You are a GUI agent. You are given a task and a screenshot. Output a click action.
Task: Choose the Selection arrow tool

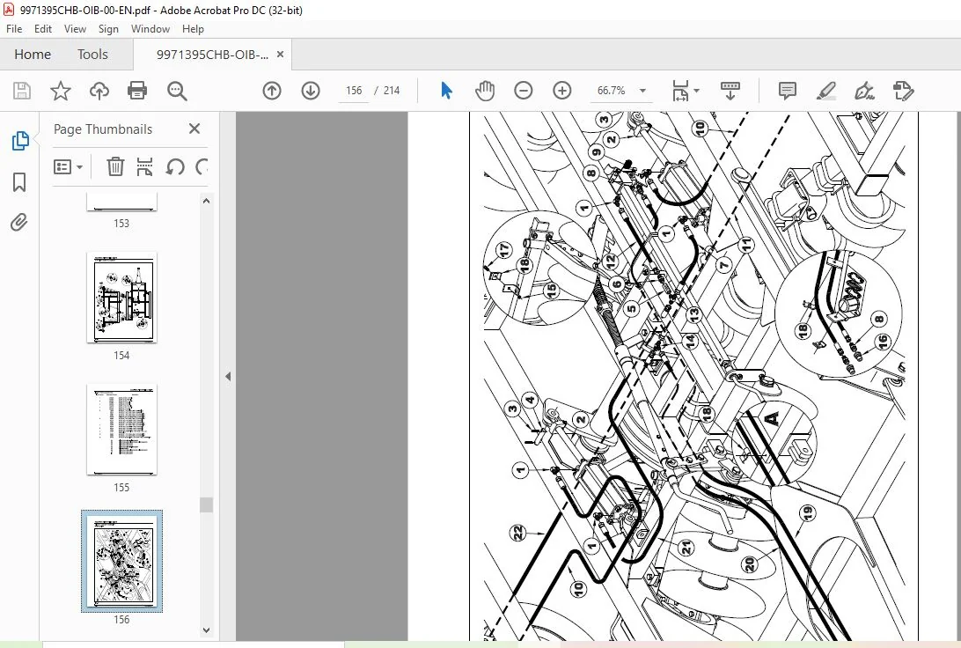[x=446, y=91]
